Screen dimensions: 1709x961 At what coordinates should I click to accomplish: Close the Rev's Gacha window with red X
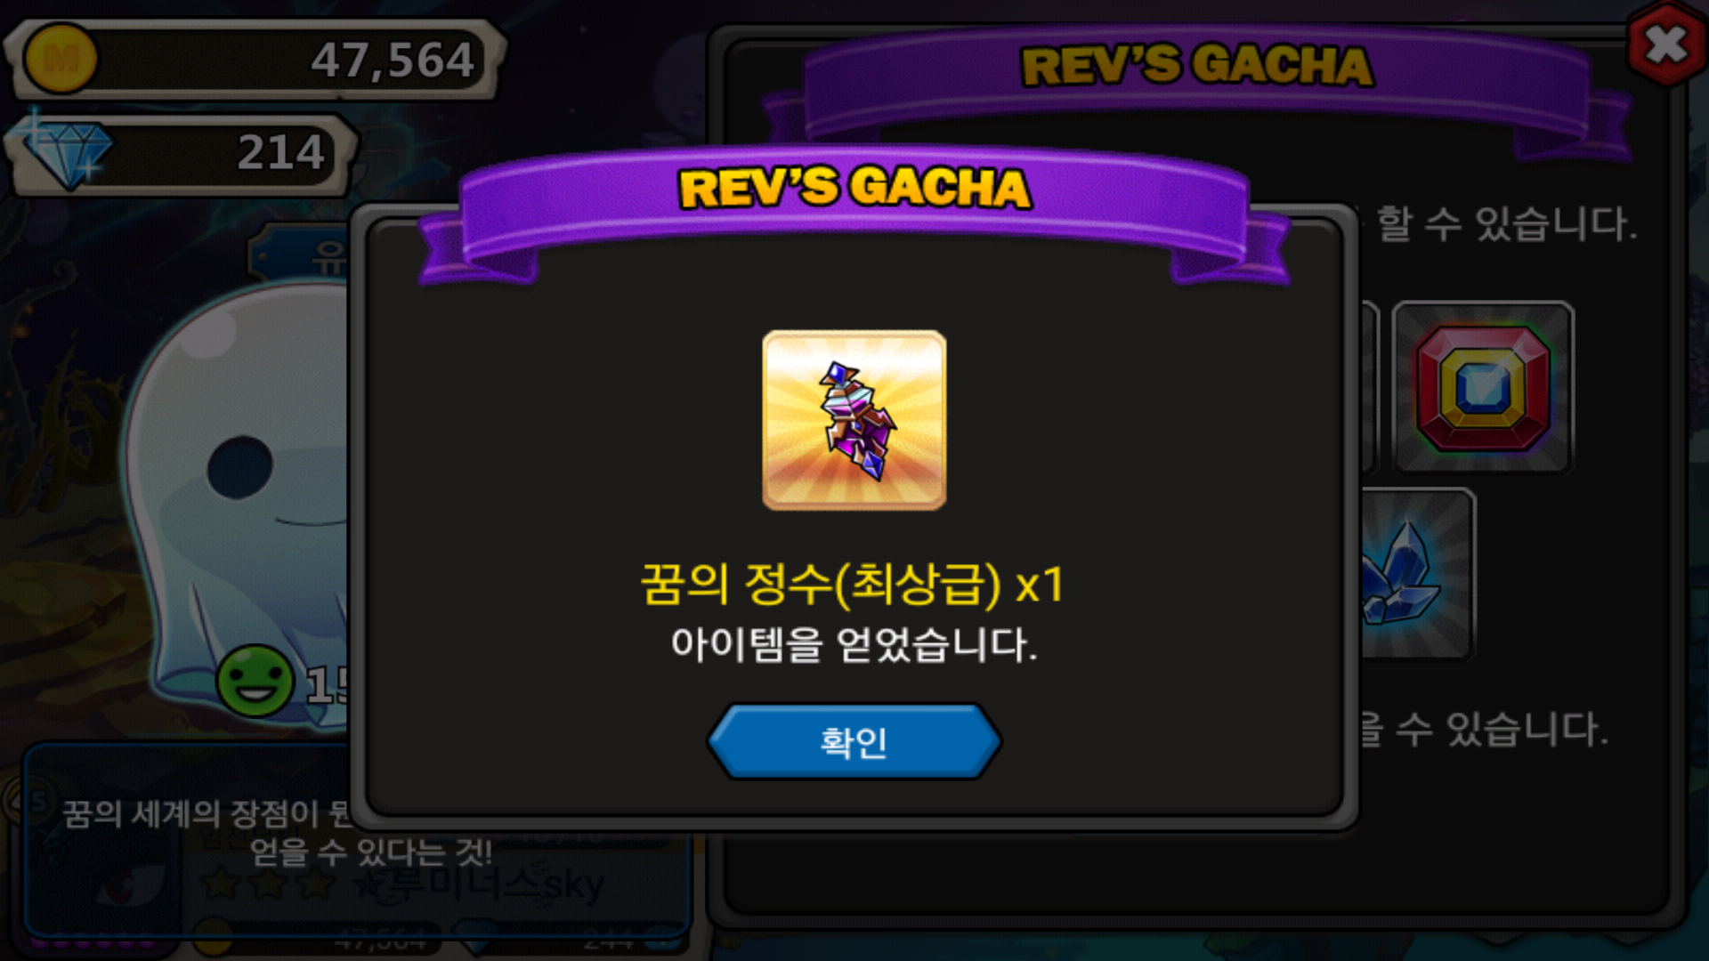[1665, 44]
